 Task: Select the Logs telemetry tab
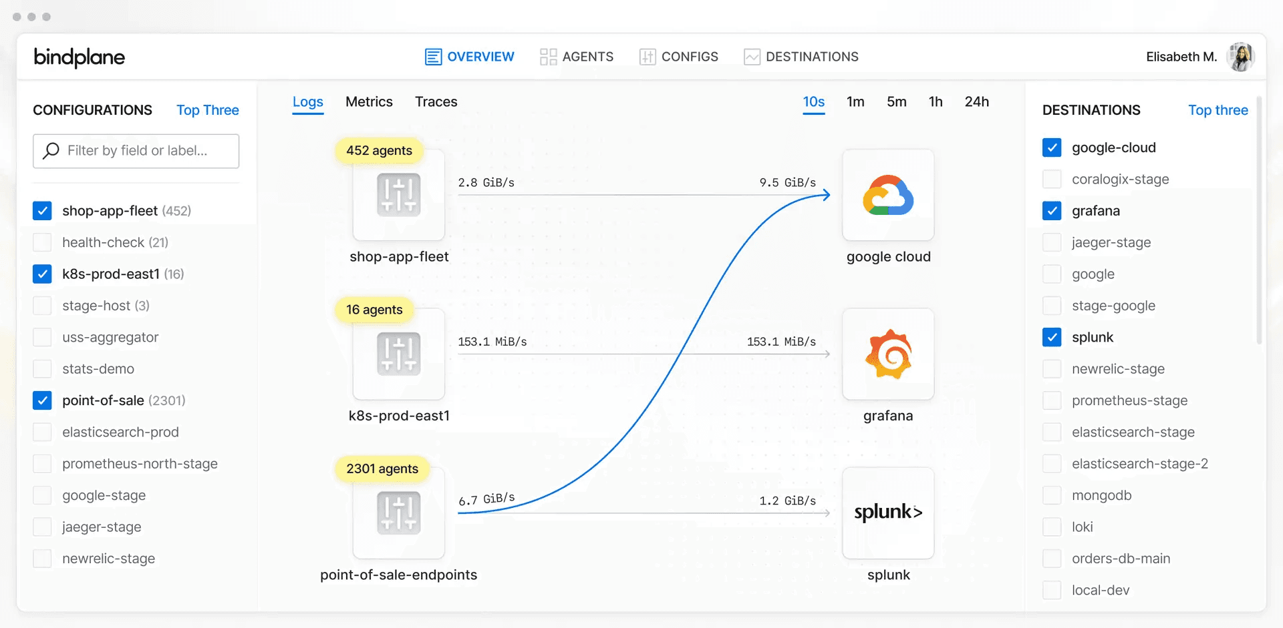(x=307, y=102)
